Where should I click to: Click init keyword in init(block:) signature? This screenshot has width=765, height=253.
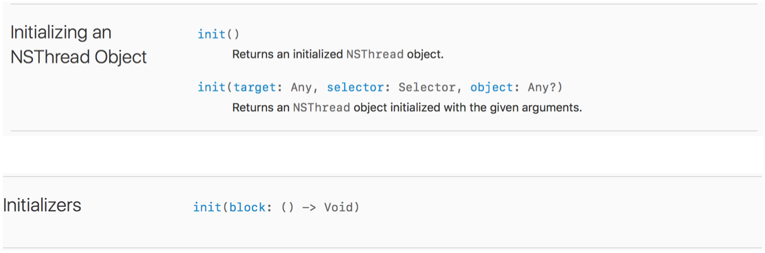(x=207, y=207)
